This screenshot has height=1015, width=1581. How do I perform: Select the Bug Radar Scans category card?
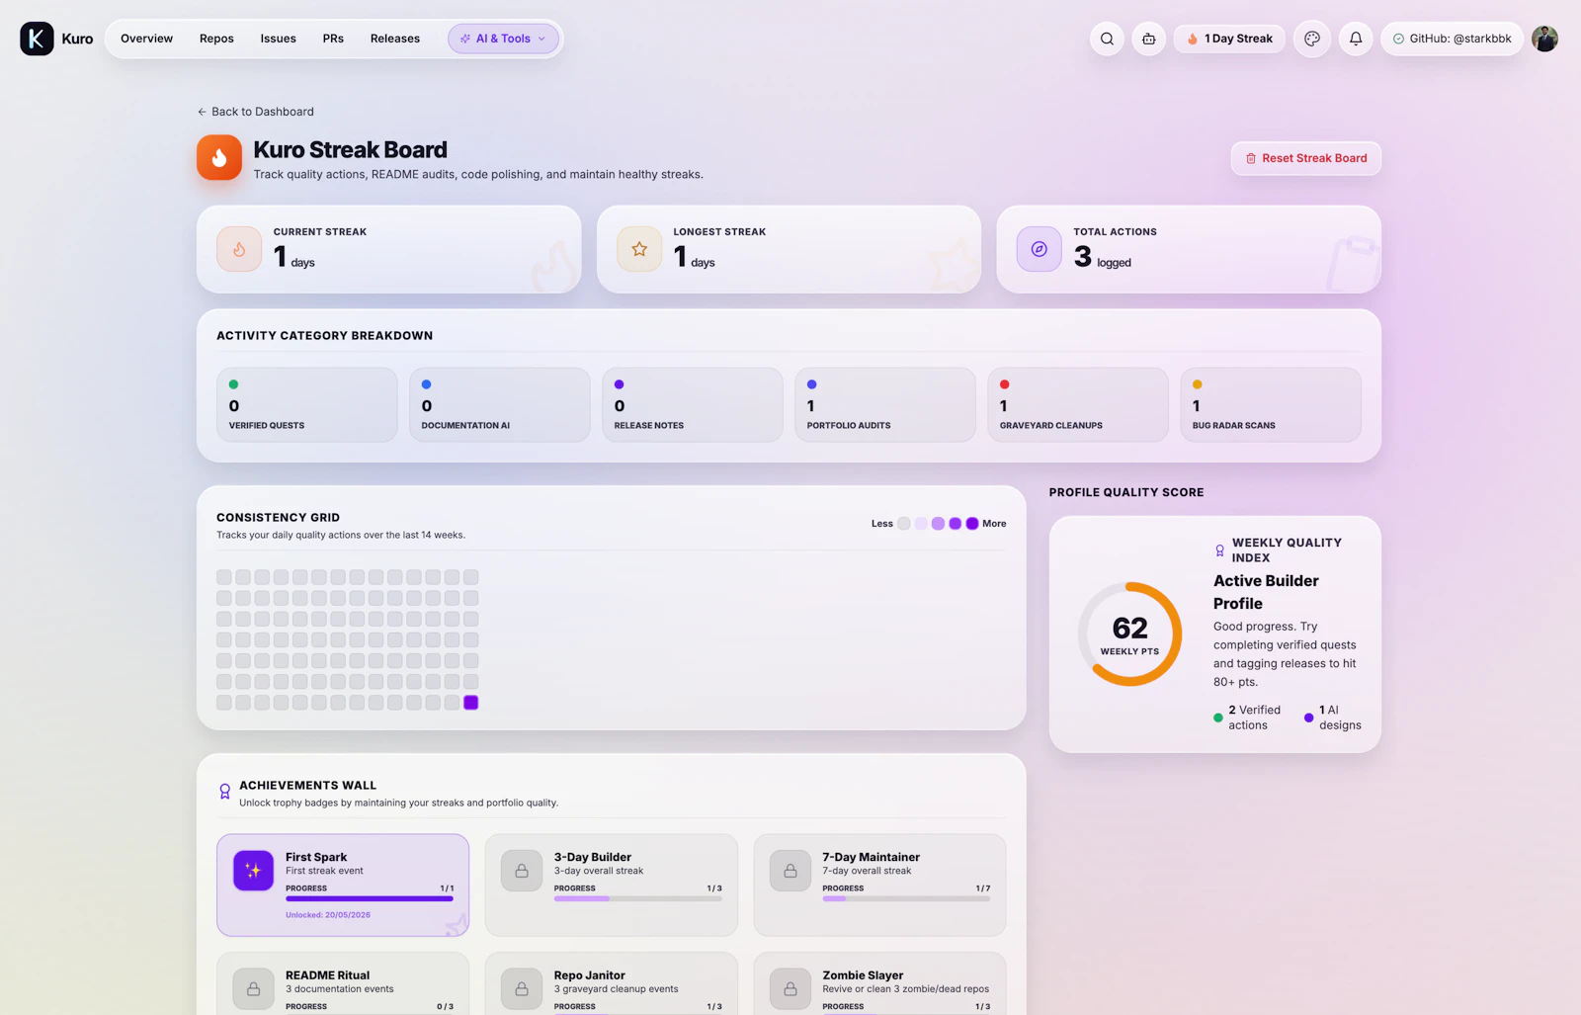click(x=1271, y=405)
